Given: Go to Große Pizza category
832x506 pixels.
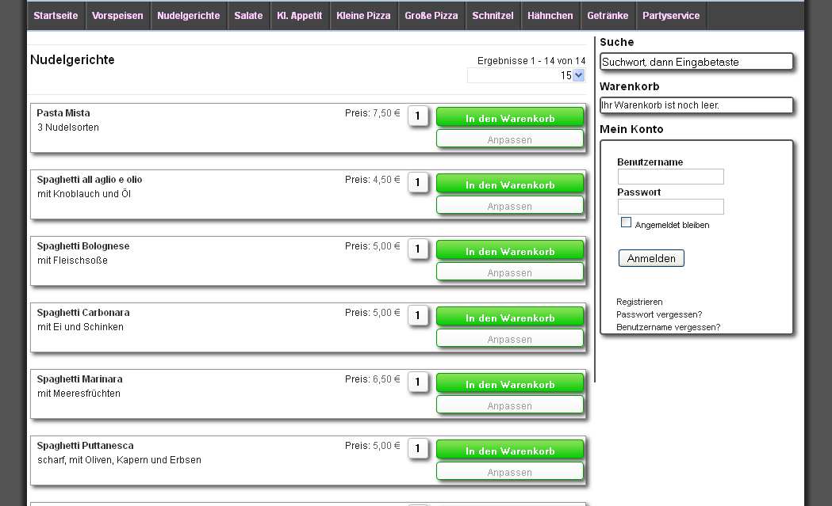Looking at the screenshot, I should point(431,16).
